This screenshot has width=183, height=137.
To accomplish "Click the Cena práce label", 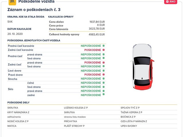I will 56,25.
